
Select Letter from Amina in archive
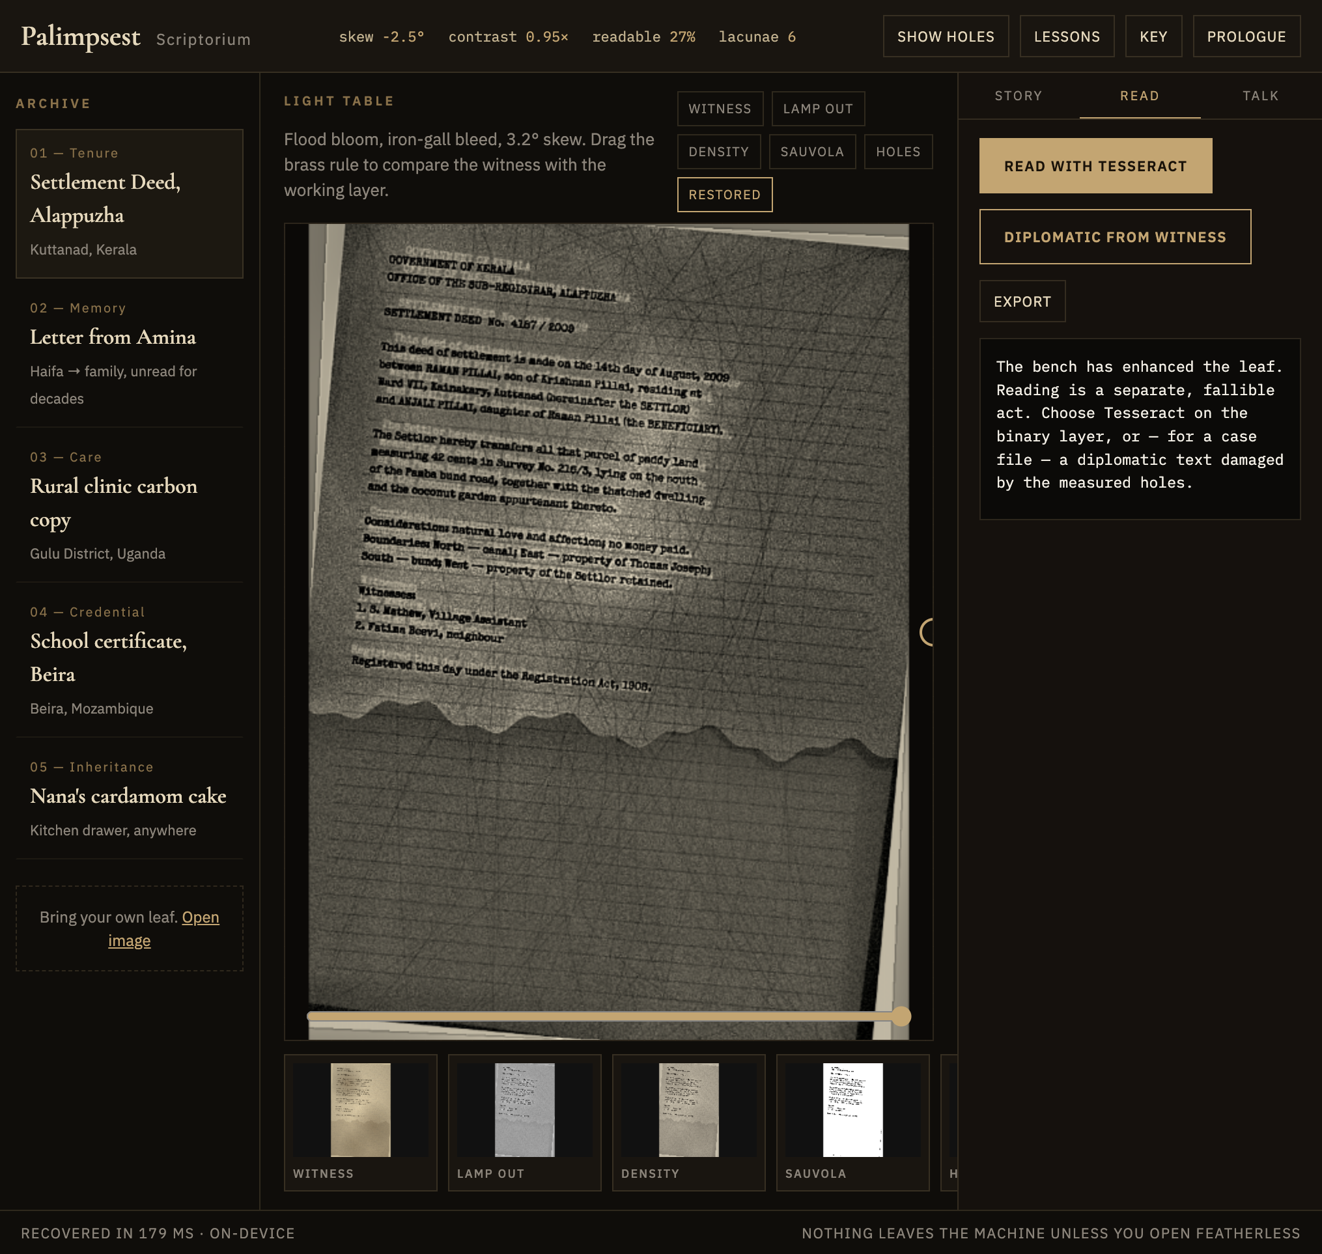pyautogui.click(x=129, y=353)
